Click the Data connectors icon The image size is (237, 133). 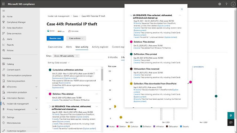pyautogui.click(x=4, y=33)
